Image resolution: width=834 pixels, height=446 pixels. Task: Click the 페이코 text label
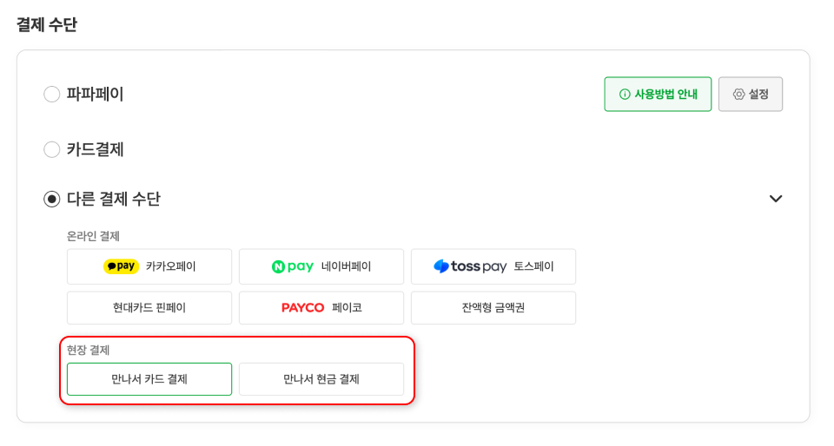(x=347, y=308)
